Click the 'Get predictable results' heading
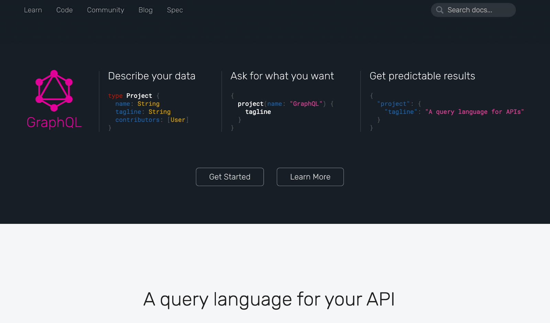The width and height of the screenshot is (550, 323). pos(422,76)
